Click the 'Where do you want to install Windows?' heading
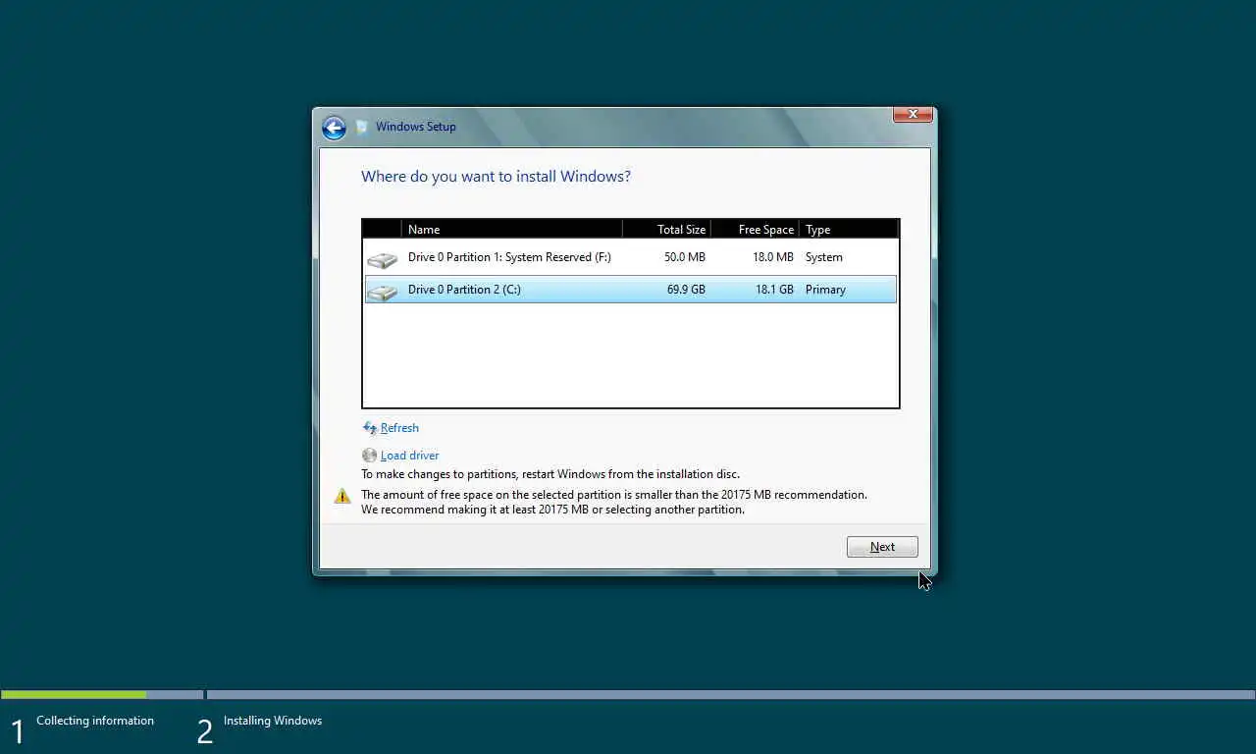 pos(496,177)
